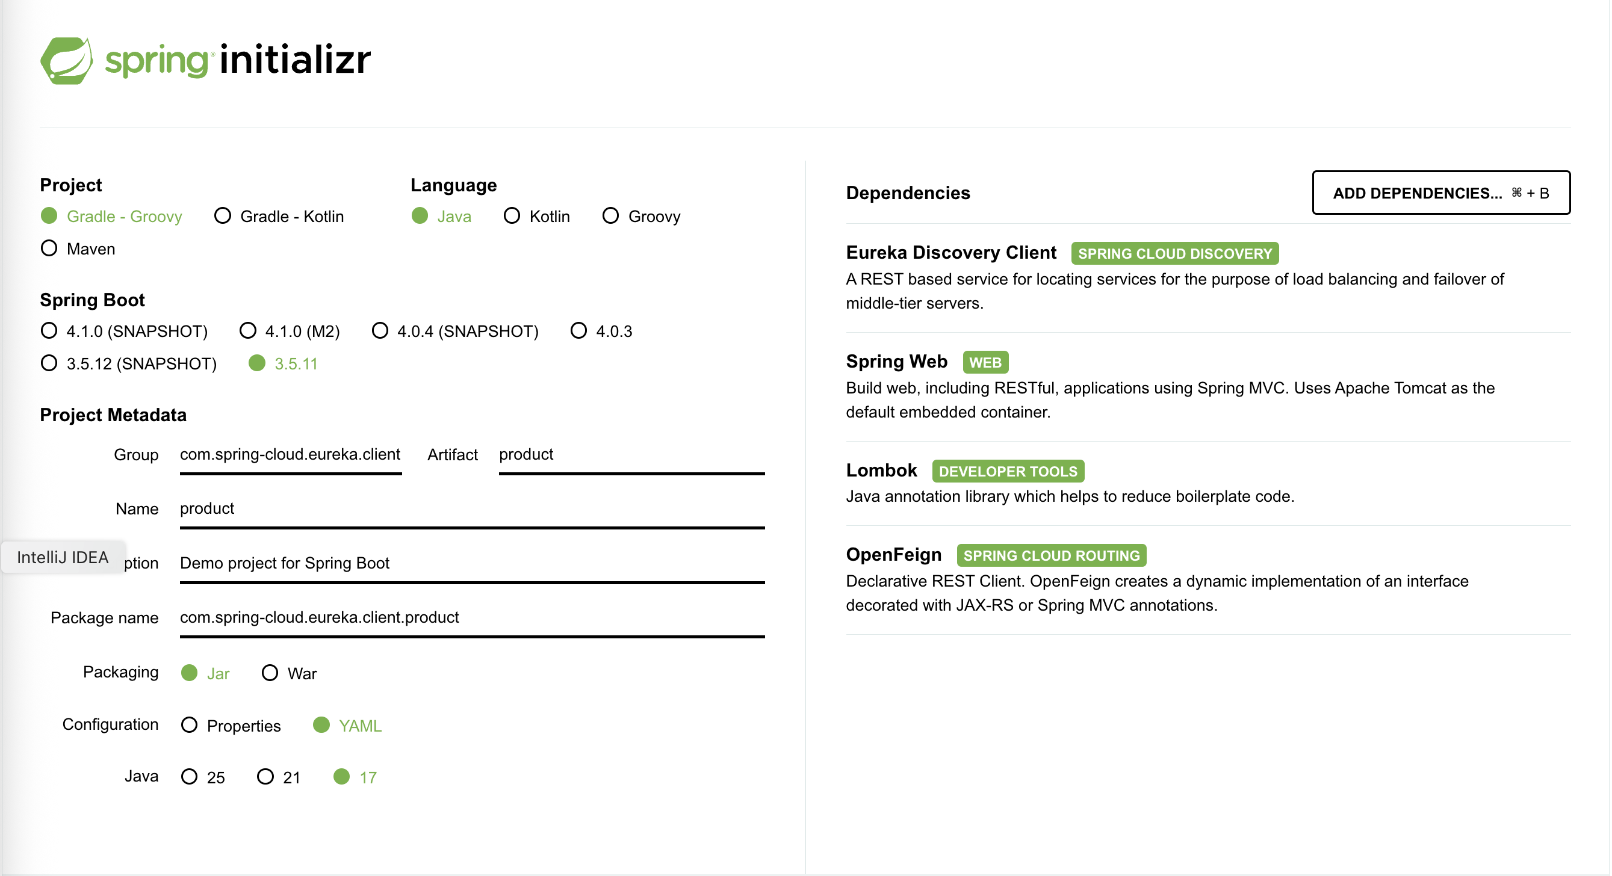Choose Spring Boot 4.1.0 (M2)
1612x876 pixels.
290,331
